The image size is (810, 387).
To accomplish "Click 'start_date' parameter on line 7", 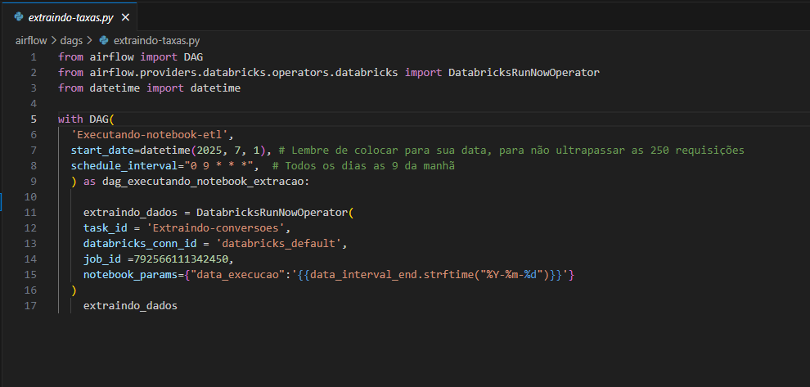I will coord(102,151).
